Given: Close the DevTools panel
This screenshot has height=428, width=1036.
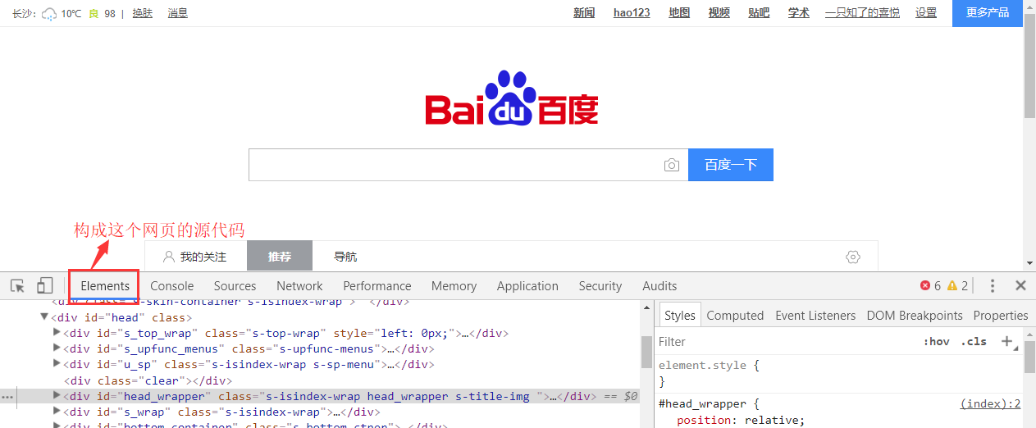Looking at the screenshot, I should [x=1020, y=285].
